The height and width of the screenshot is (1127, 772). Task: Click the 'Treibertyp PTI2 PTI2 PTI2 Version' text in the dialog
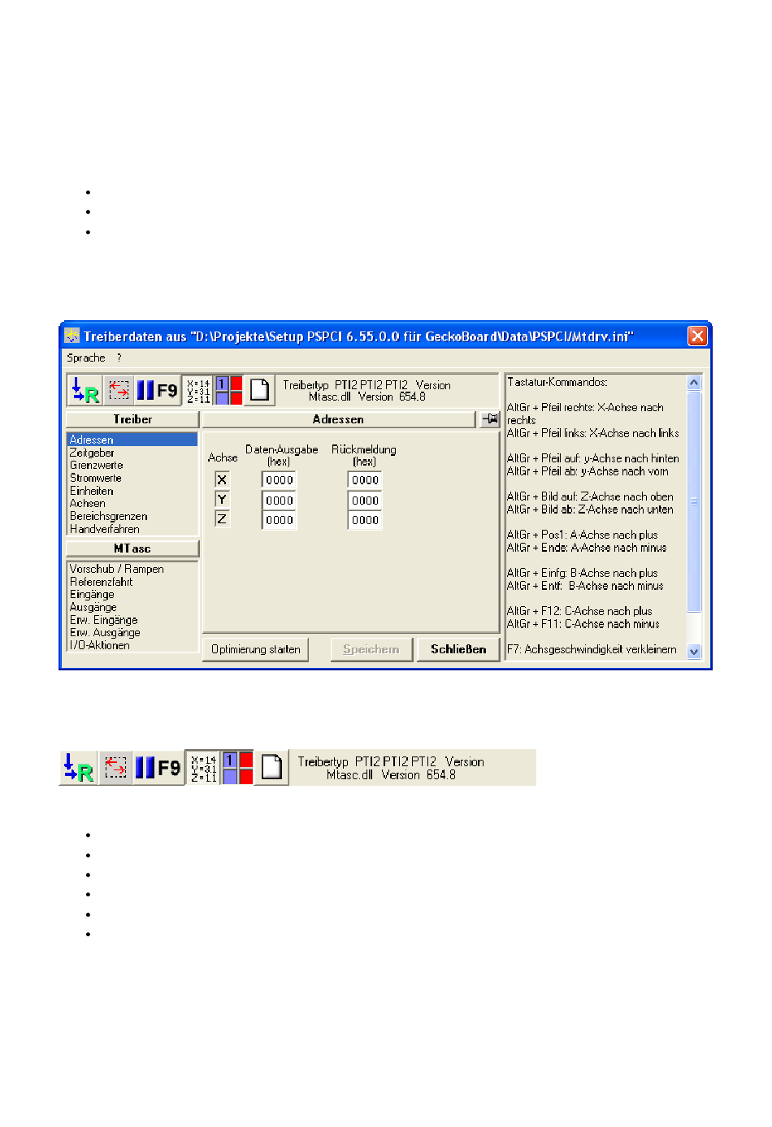point(366,385)
